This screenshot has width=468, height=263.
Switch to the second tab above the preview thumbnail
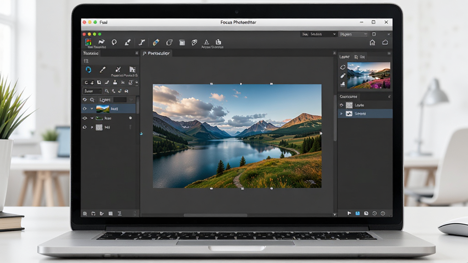click(360, 57)
